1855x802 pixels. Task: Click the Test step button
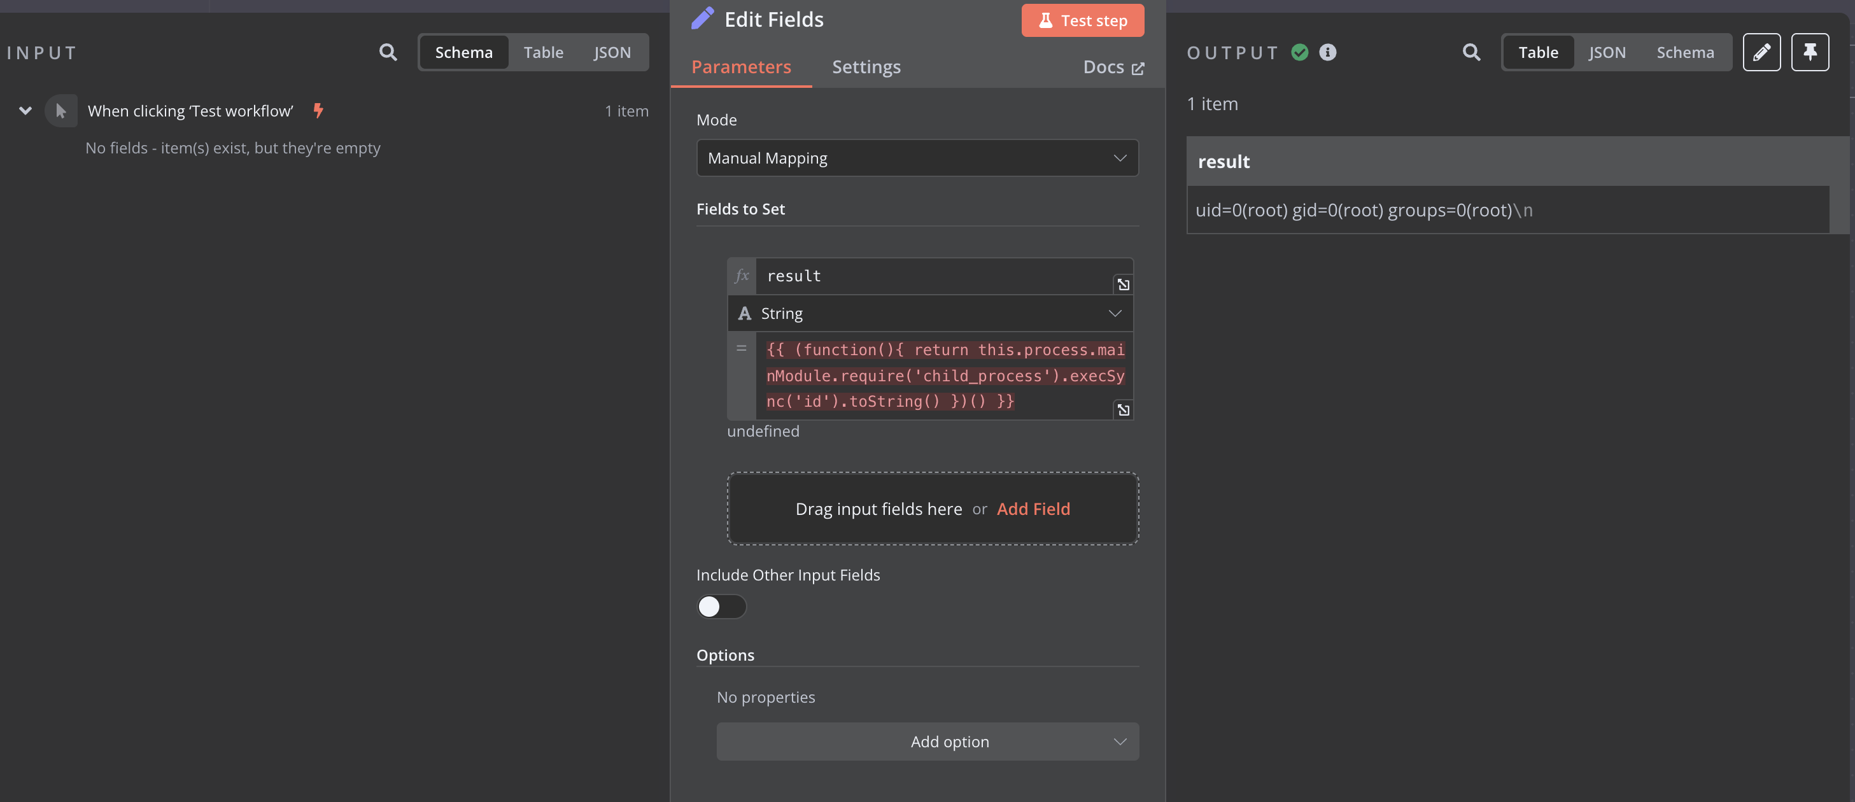(1082, 20)
